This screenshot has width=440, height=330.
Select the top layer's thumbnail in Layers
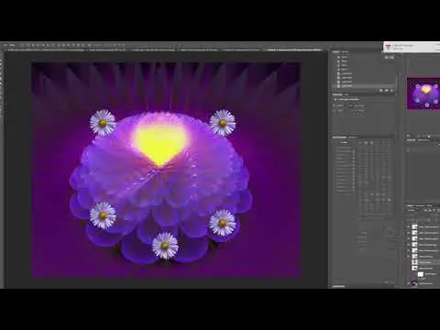[x=414, y=226]
